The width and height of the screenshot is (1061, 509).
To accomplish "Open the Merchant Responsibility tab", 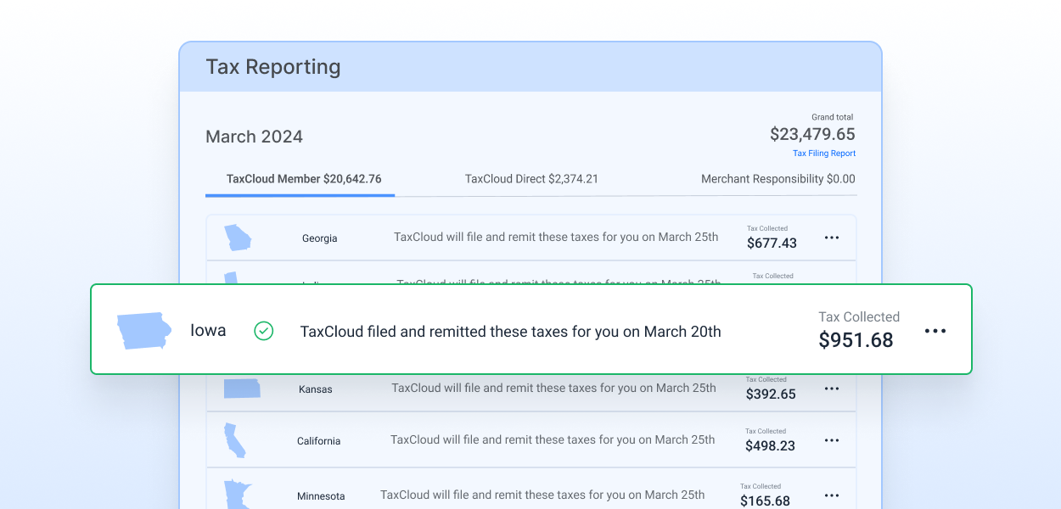I will 778,179.
